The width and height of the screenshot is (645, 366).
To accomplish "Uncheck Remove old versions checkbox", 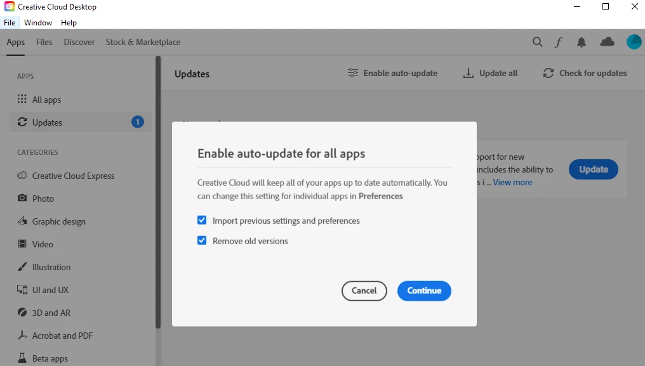I will [202, 240].
